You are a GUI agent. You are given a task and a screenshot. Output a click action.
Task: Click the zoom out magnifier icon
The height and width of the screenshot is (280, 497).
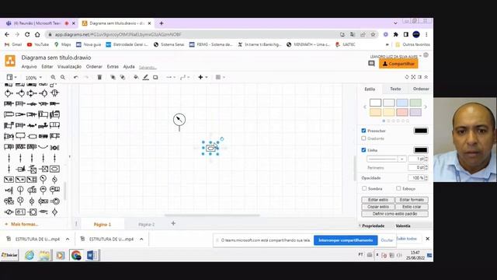[x=63, y=77]
